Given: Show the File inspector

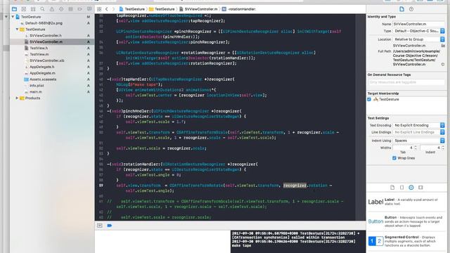Looking at the screenshot, I should [401, 9].
